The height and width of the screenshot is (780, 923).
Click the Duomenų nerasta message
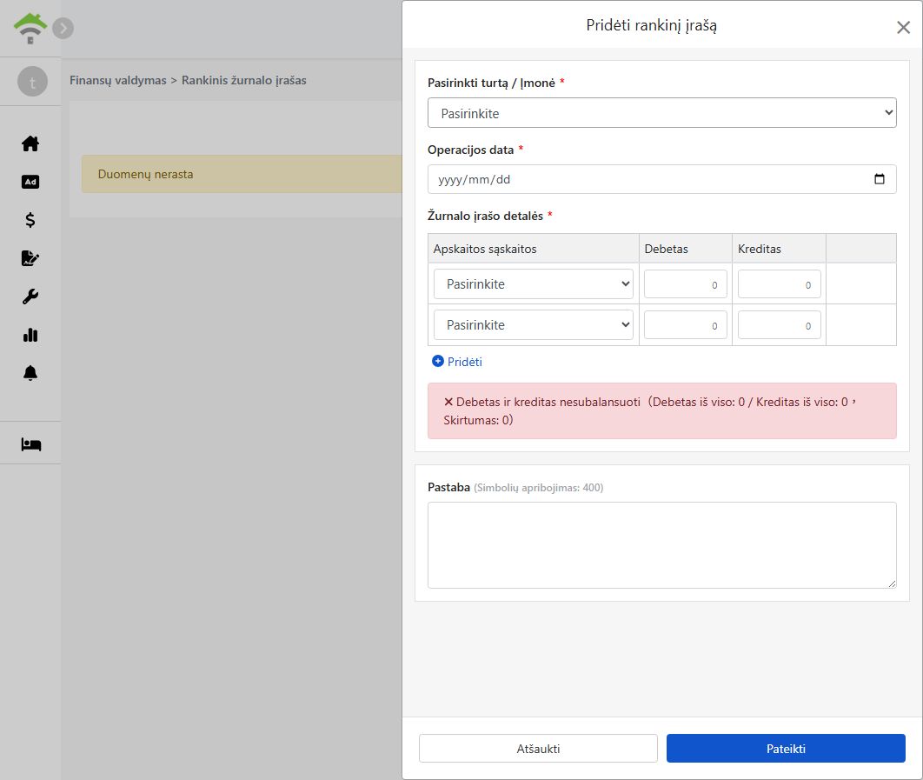(145, 175)
